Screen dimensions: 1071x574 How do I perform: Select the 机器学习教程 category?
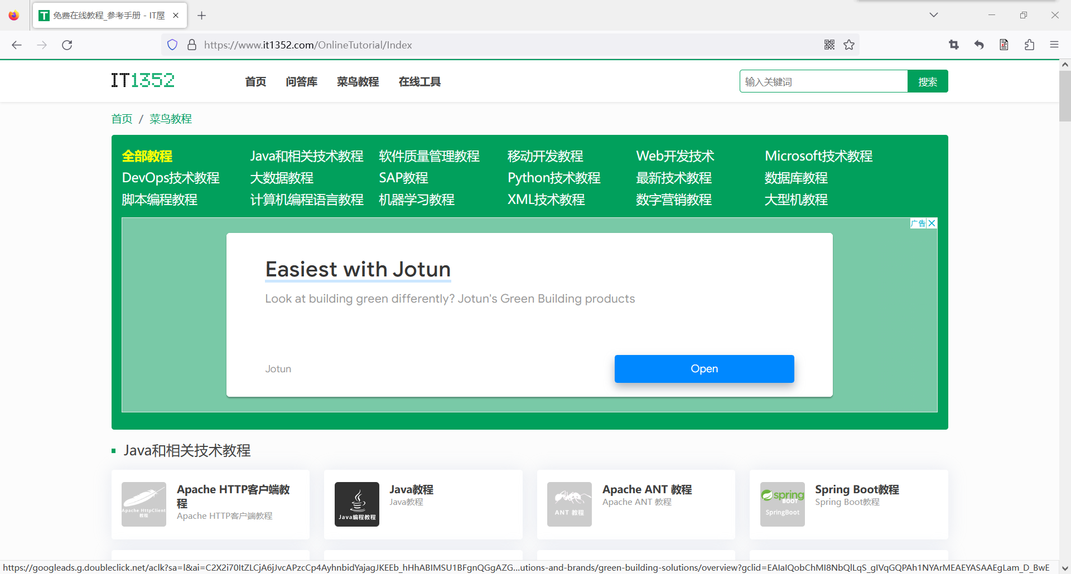point(417,200)
